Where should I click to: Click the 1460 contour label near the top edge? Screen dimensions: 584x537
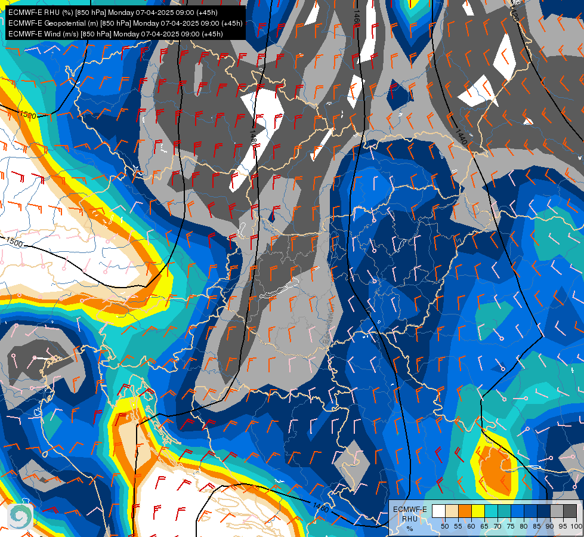pyautogui.click(x=357, y=19)
